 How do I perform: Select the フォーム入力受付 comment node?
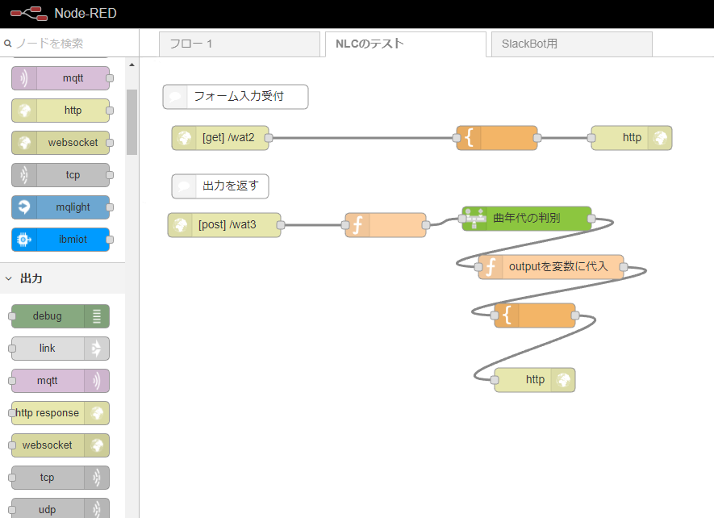pyautogui.click(x=236, y=97)
